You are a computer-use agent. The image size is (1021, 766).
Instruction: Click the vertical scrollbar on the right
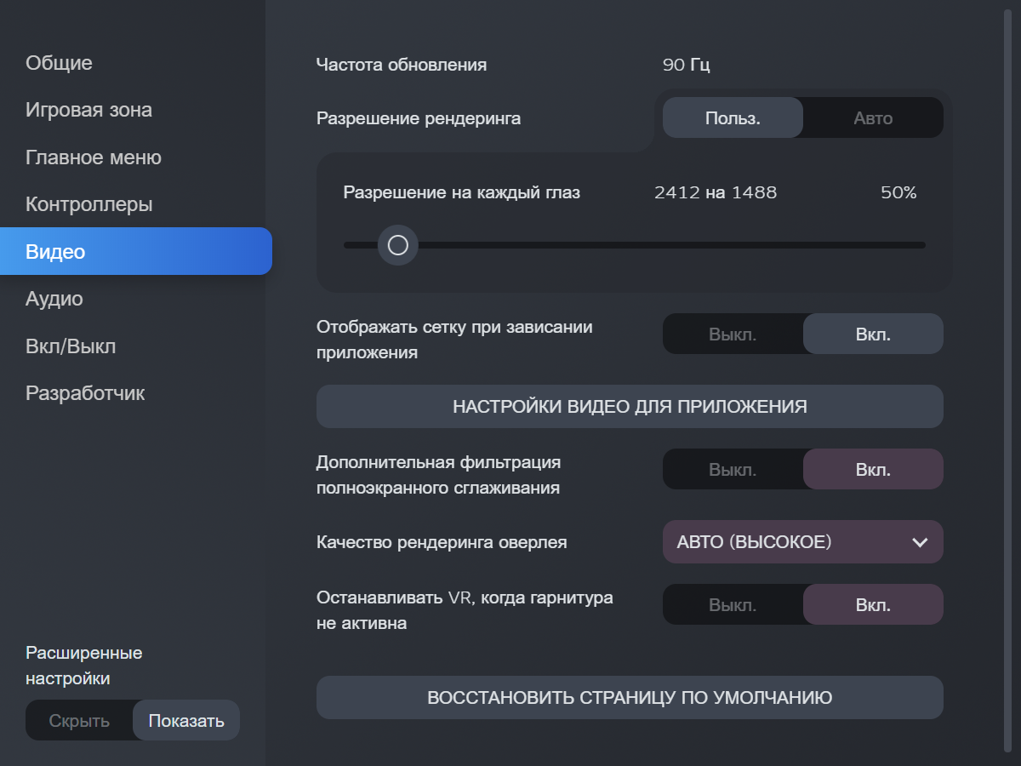point(1008,383)
